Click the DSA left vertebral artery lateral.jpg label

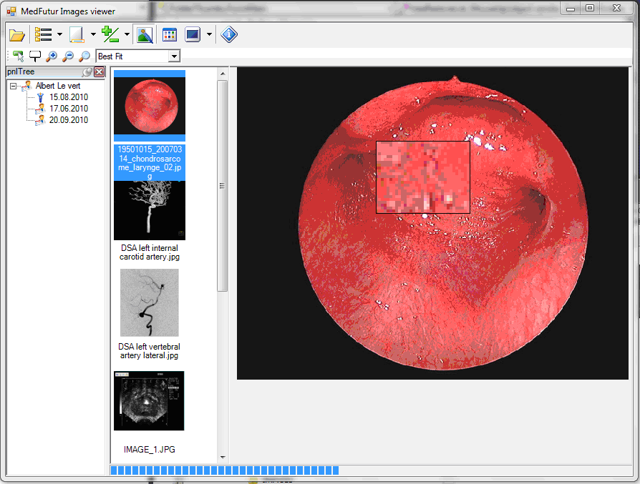150,351
